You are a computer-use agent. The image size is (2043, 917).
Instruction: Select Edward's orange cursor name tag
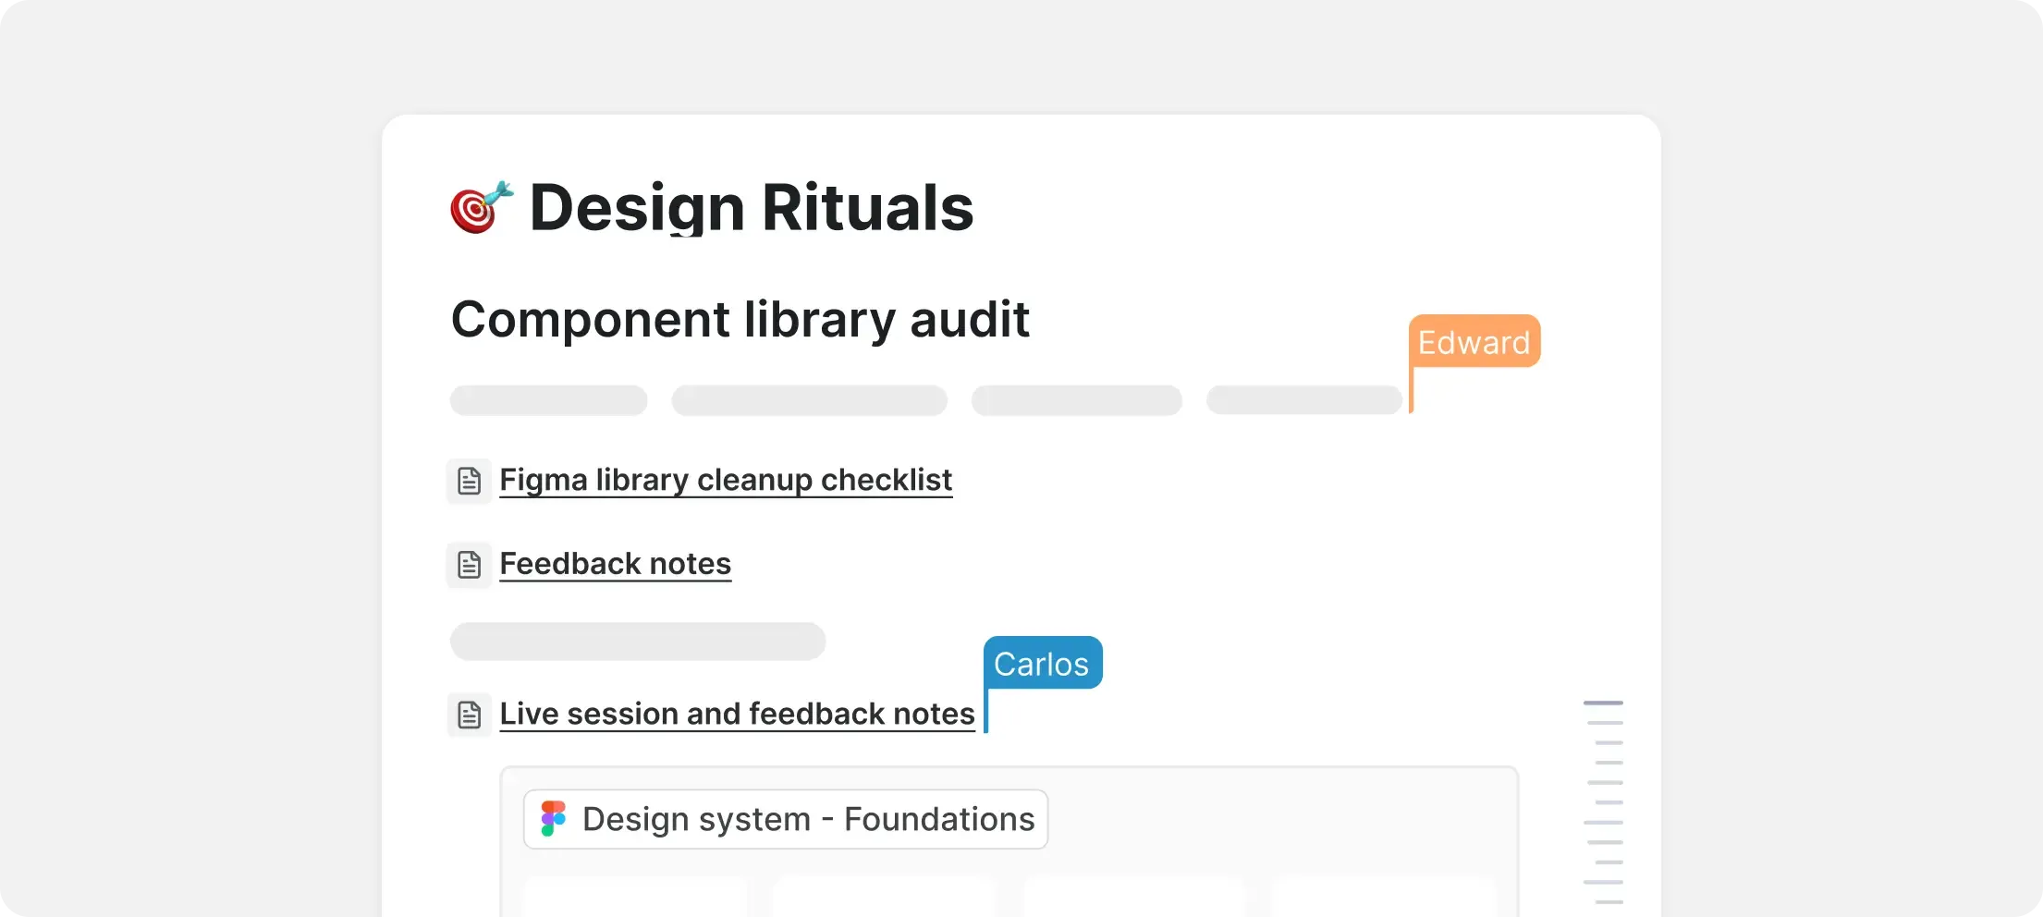(1474, 342)
